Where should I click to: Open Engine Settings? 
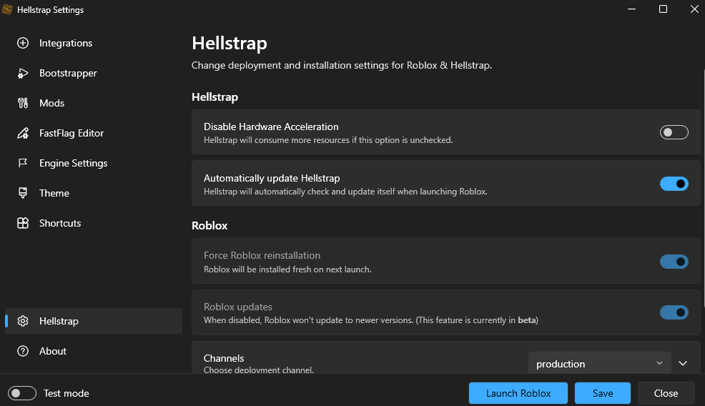click(x=94, y=163)
